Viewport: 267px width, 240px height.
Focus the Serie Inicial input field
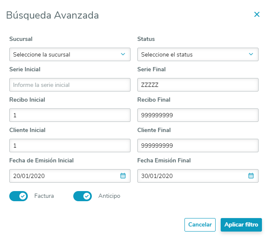click(70, 85)
